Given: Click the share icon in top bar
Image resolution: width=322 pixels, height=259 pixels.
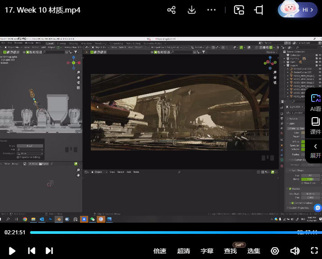Looking at the screenshot, I should pyautogui.click(x=171, y=10).
